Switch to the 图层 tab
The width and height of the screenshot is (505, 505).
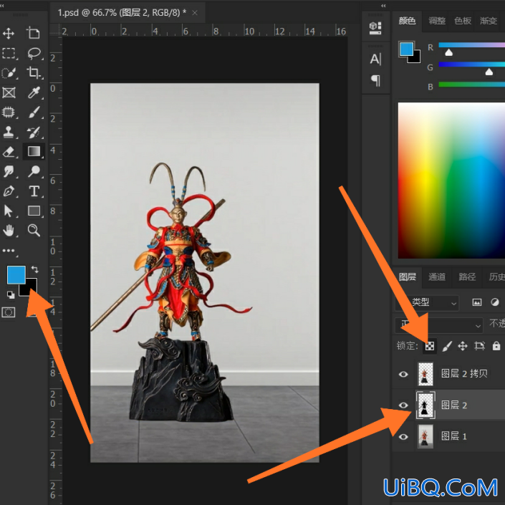point(407,277)
